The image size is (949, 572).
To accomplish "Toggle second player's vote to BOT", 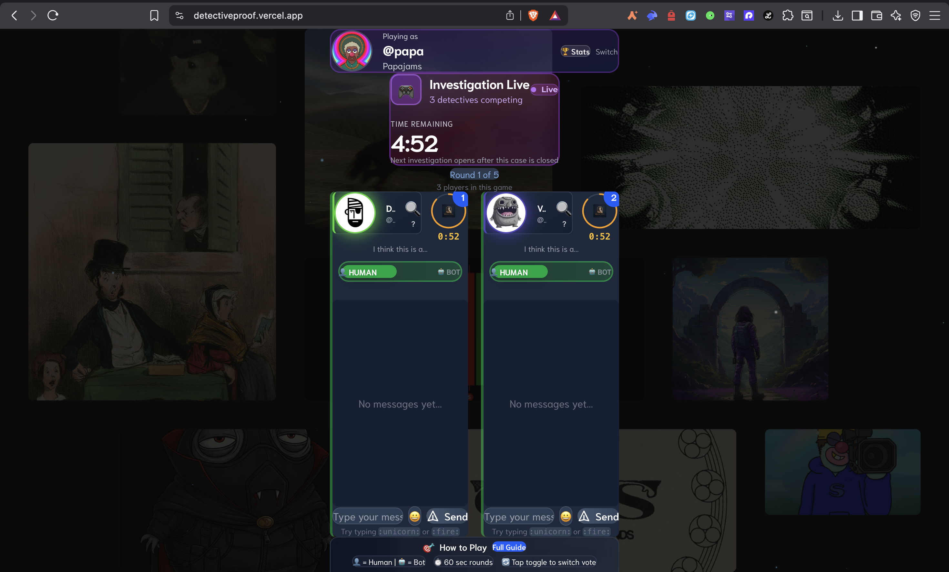I will pyautogui.click(x=600, y=272).
